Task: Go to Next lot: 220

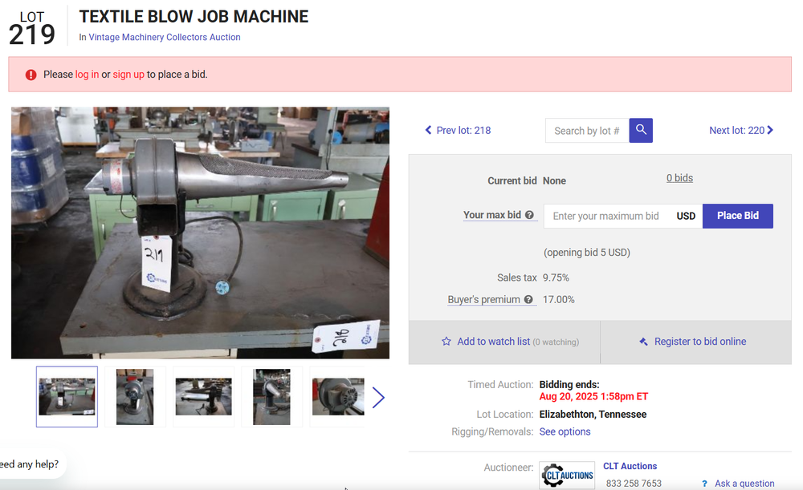Action: (740, 130)
